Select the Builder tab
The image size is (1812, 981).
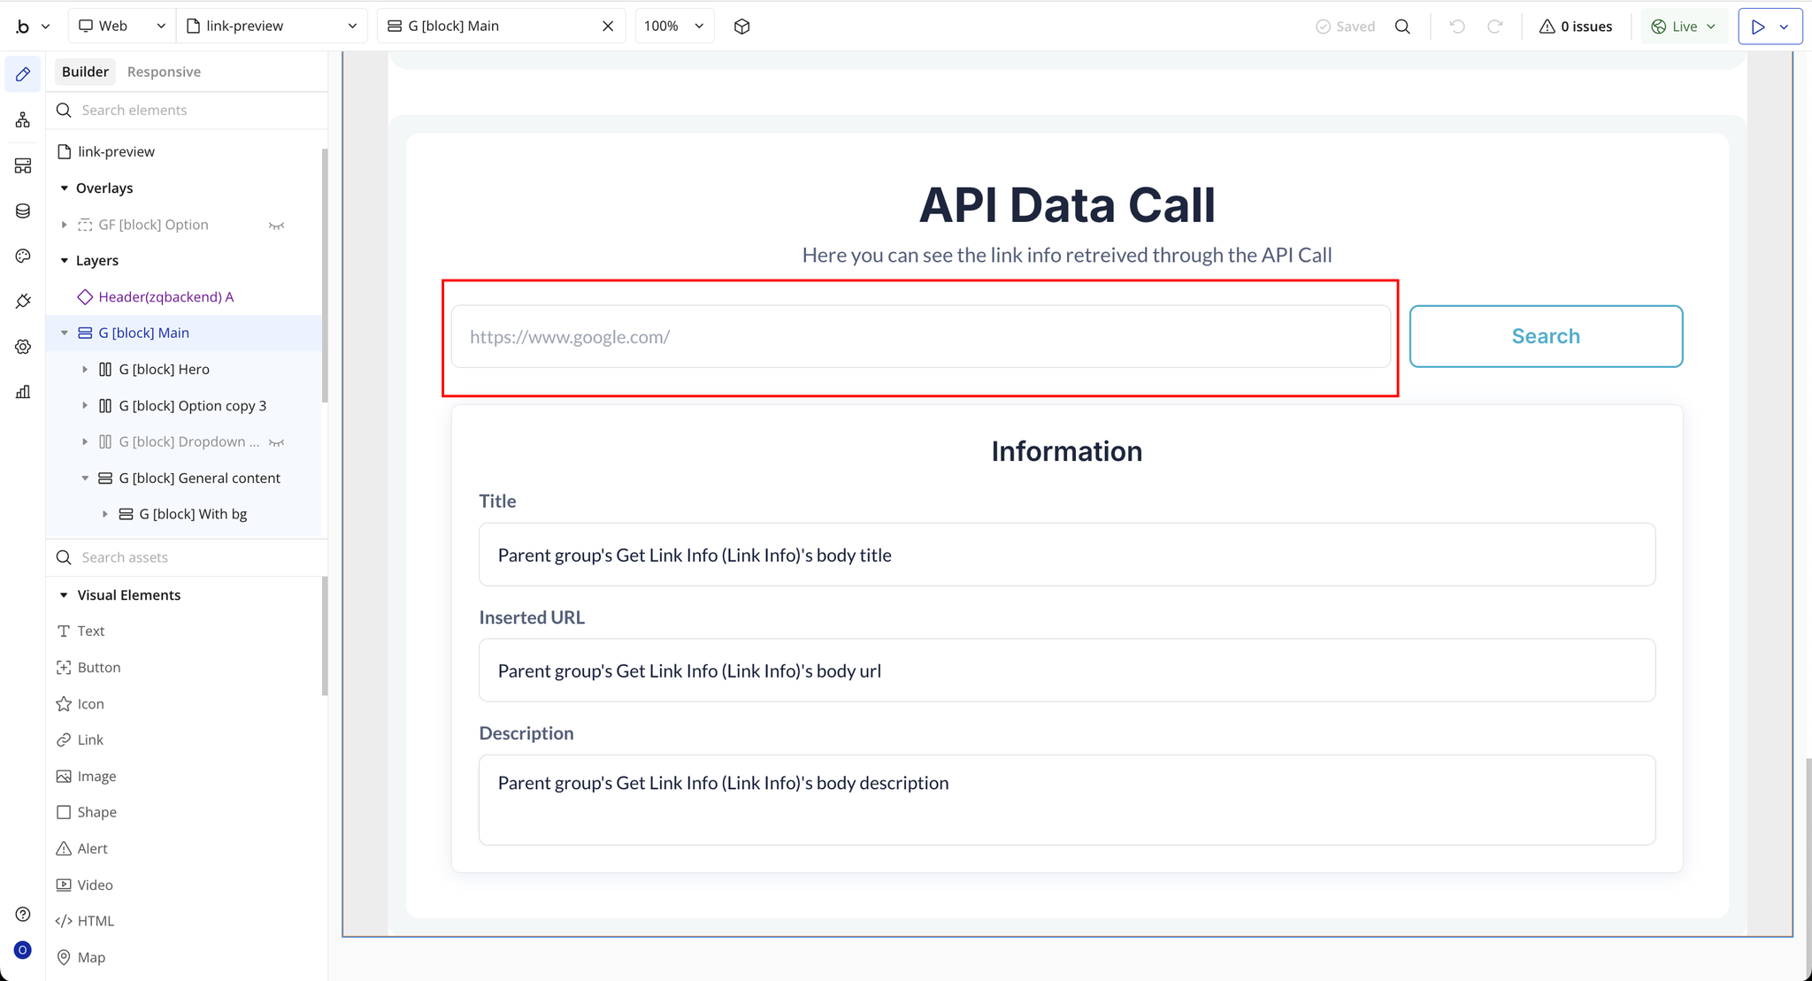coord(85,72)
